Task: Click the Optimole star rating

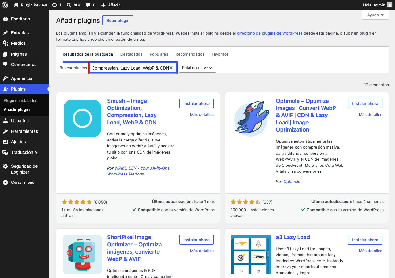Action: coord(246,202)
